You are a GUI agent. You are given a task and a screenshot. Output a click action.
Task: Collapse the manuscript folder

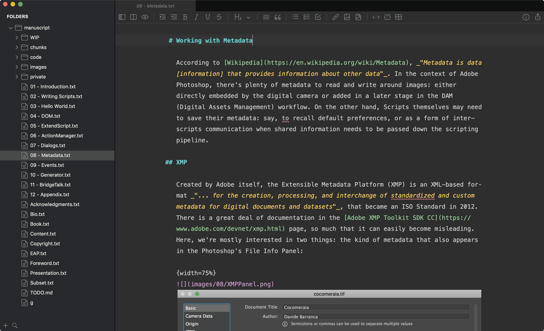10,28
